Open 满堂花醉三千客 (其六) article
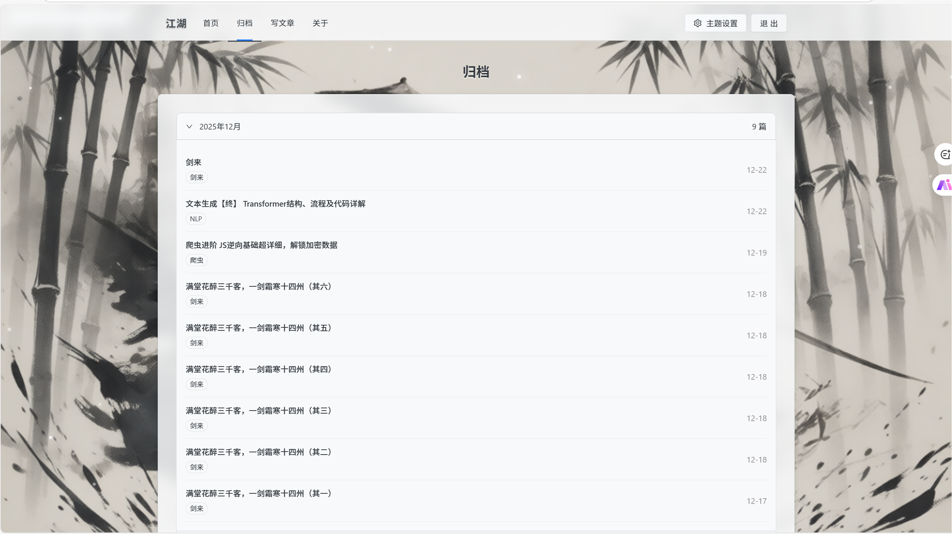The width and height of the screenshot is (952, 534). tap(258, 286)
